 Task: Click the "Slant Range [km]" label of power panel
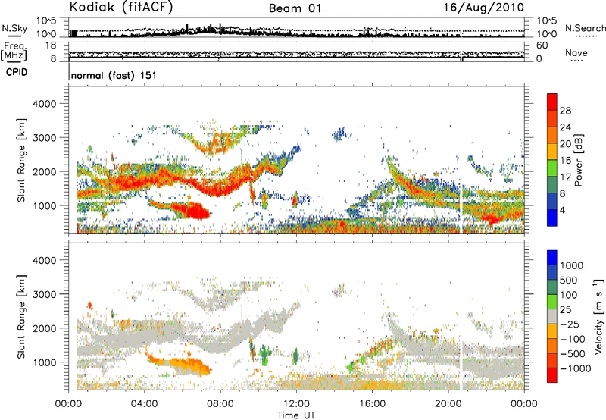coord(21,160)
